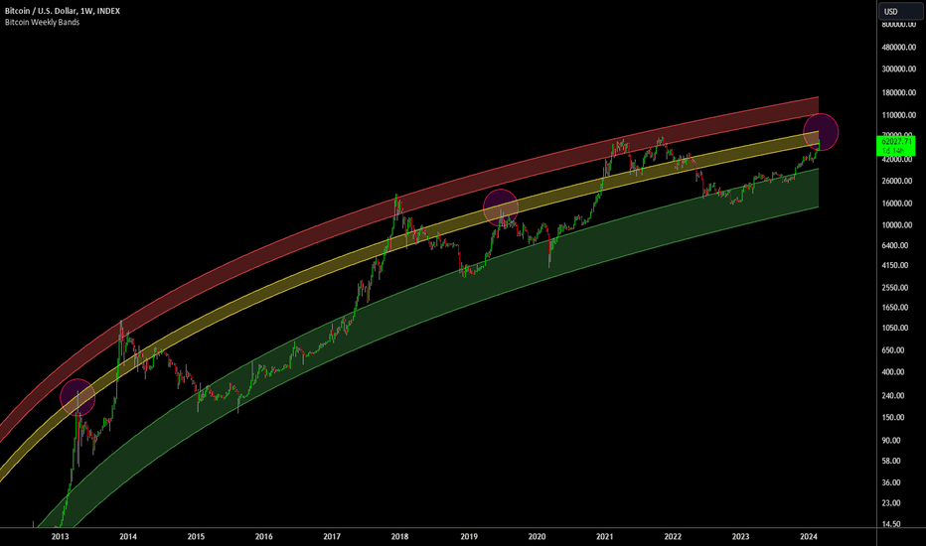Select the circle drawing near mid-2019
Screen dimensions: 926x546
[500, 207]
